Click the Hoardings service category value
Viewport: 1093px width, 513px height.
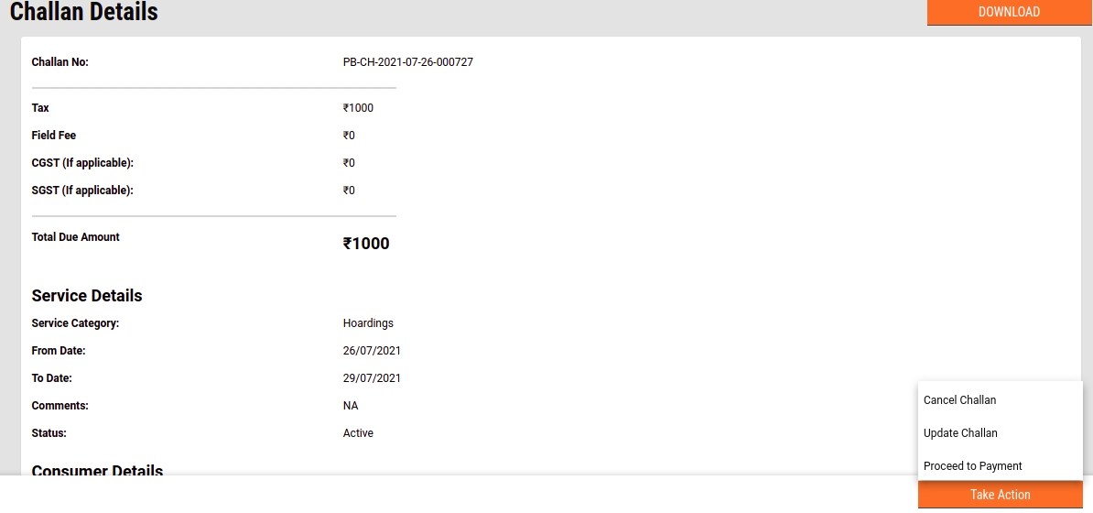pos(368,323)
